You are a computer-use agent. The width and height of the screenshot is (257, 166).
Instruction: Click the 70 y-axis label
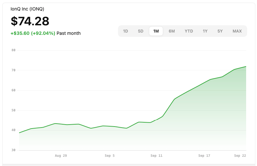[14, 70]
